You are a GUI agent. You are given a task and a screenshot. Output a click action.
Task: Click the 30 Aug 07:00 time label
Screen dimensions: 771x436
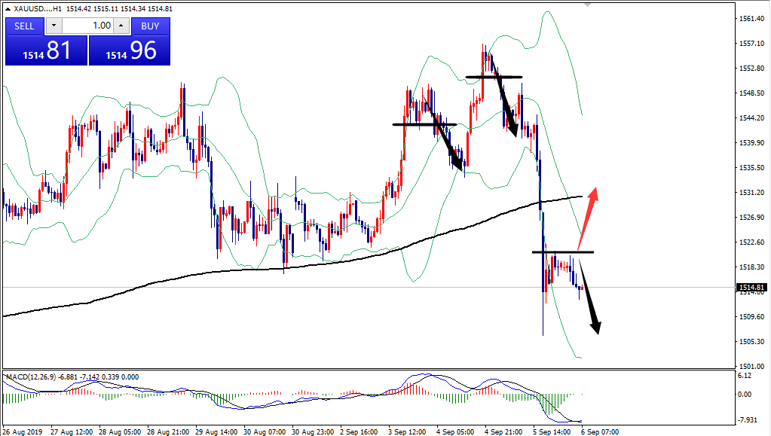(265, 431)
